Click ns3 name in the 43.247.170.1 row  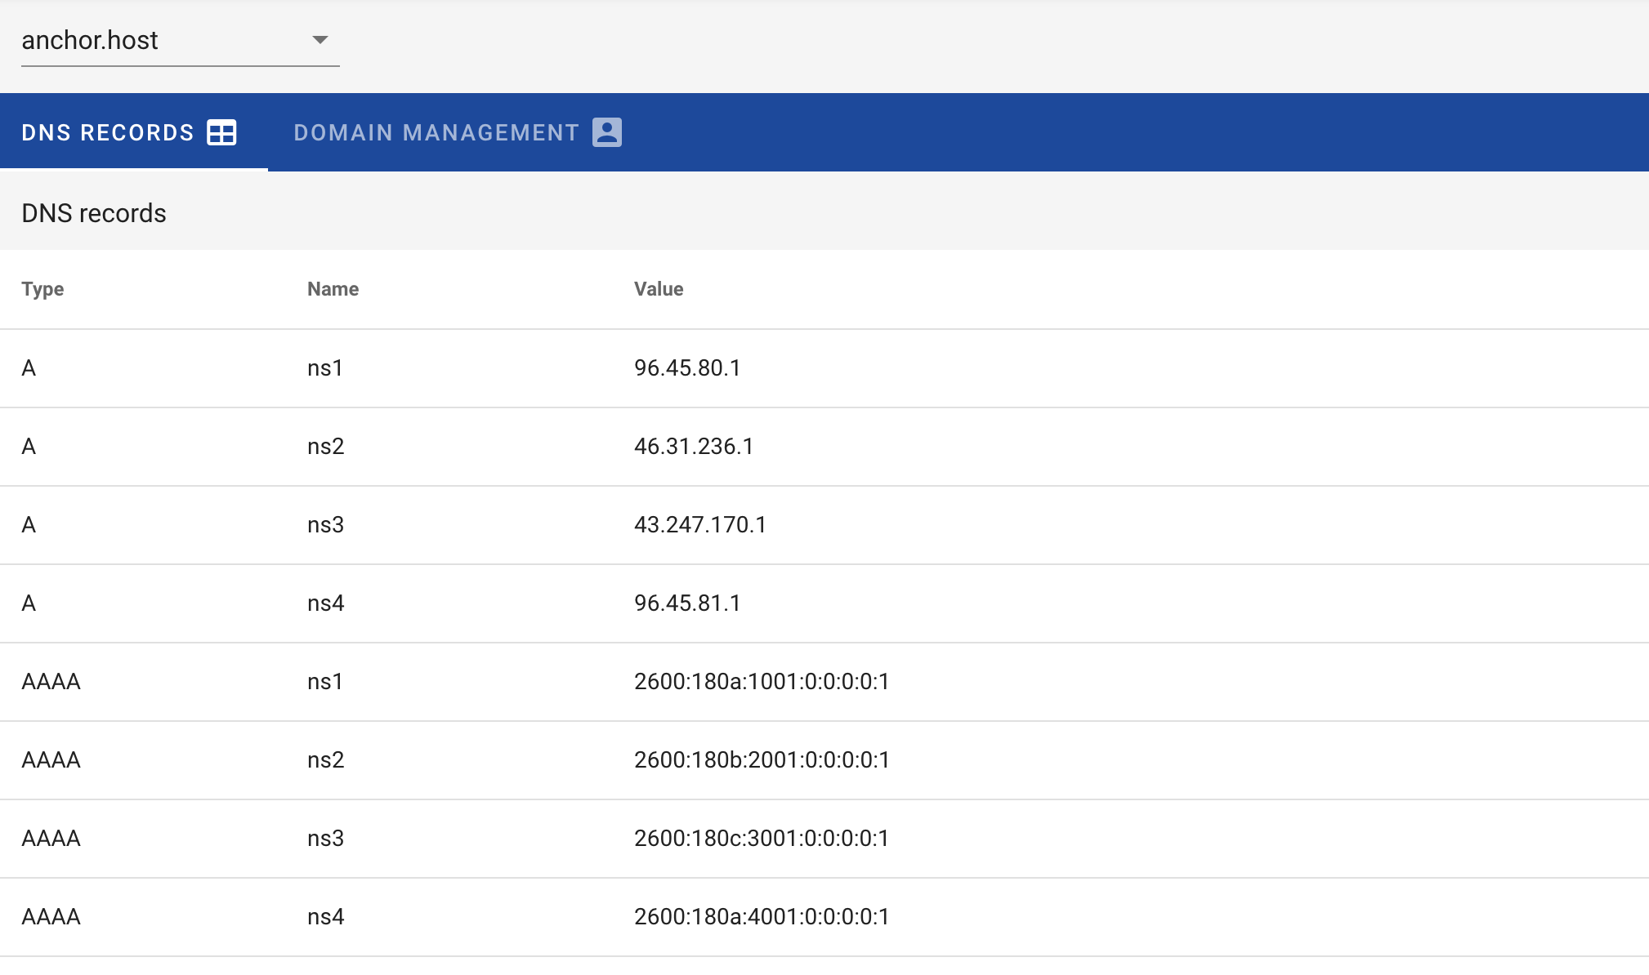tap(326, 525)
